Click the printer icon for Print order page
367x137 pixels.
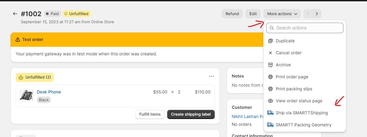(x=271, y=77)
